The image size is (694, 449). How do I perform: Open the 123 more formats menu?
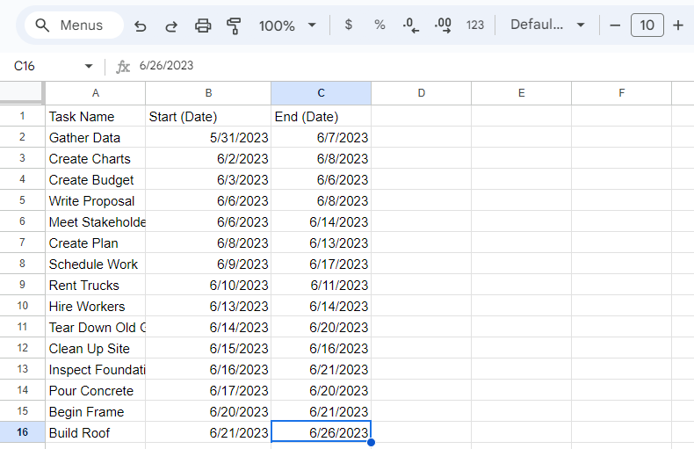tap(475, 25)
